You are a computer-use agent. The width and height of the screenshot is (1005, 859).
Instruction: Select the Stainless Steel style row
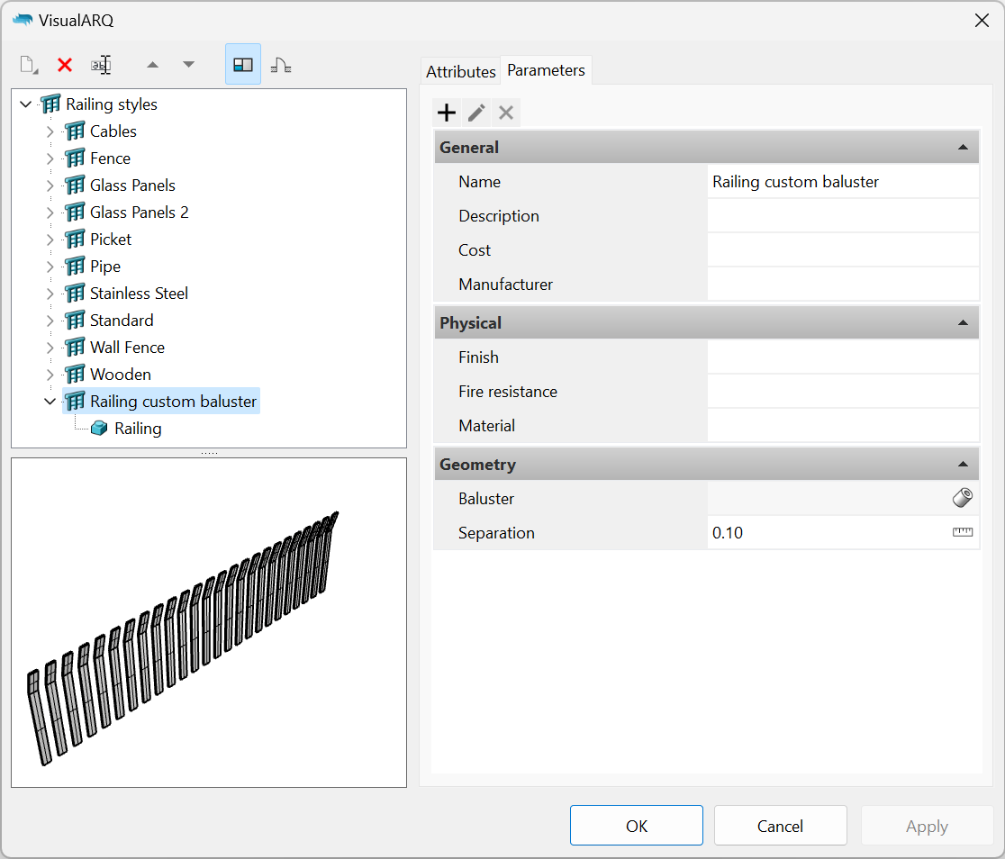pos(139,294)
